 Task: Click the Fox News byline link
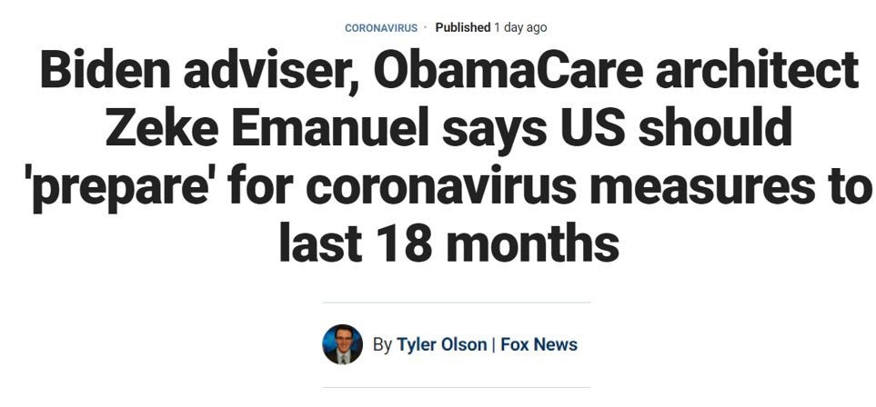coord(539,345)
